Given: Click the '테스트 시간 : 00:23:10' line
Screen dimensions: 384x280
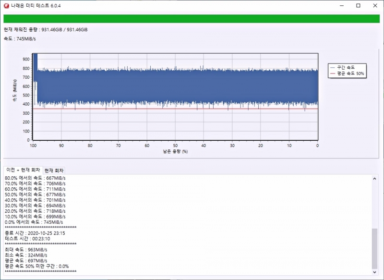Looking at the screenshot, I should [x=27, y=239].
